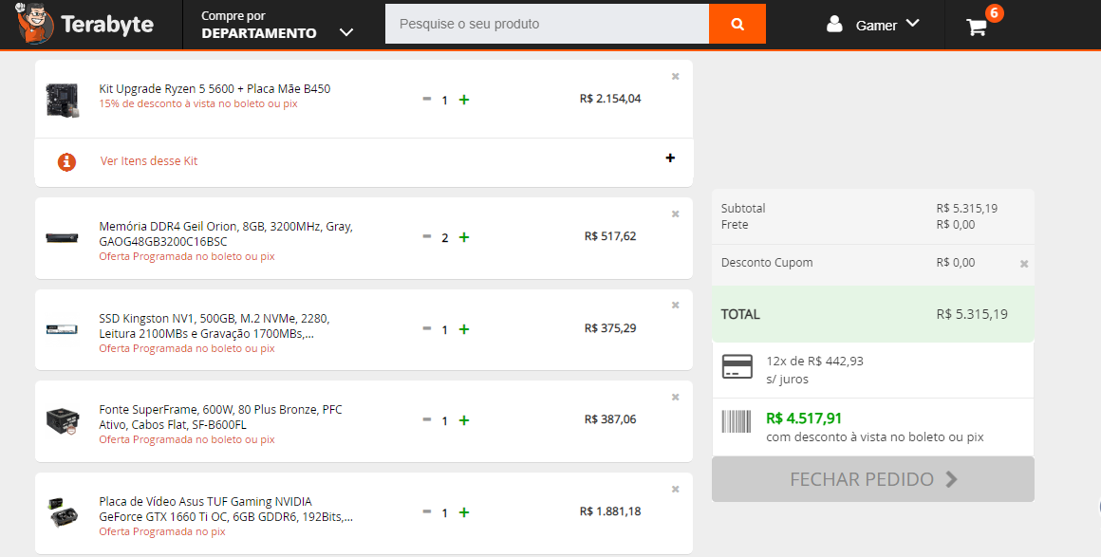
Task: Click the SuperFrame power supply thumbnail
Action: coord(62,420)
